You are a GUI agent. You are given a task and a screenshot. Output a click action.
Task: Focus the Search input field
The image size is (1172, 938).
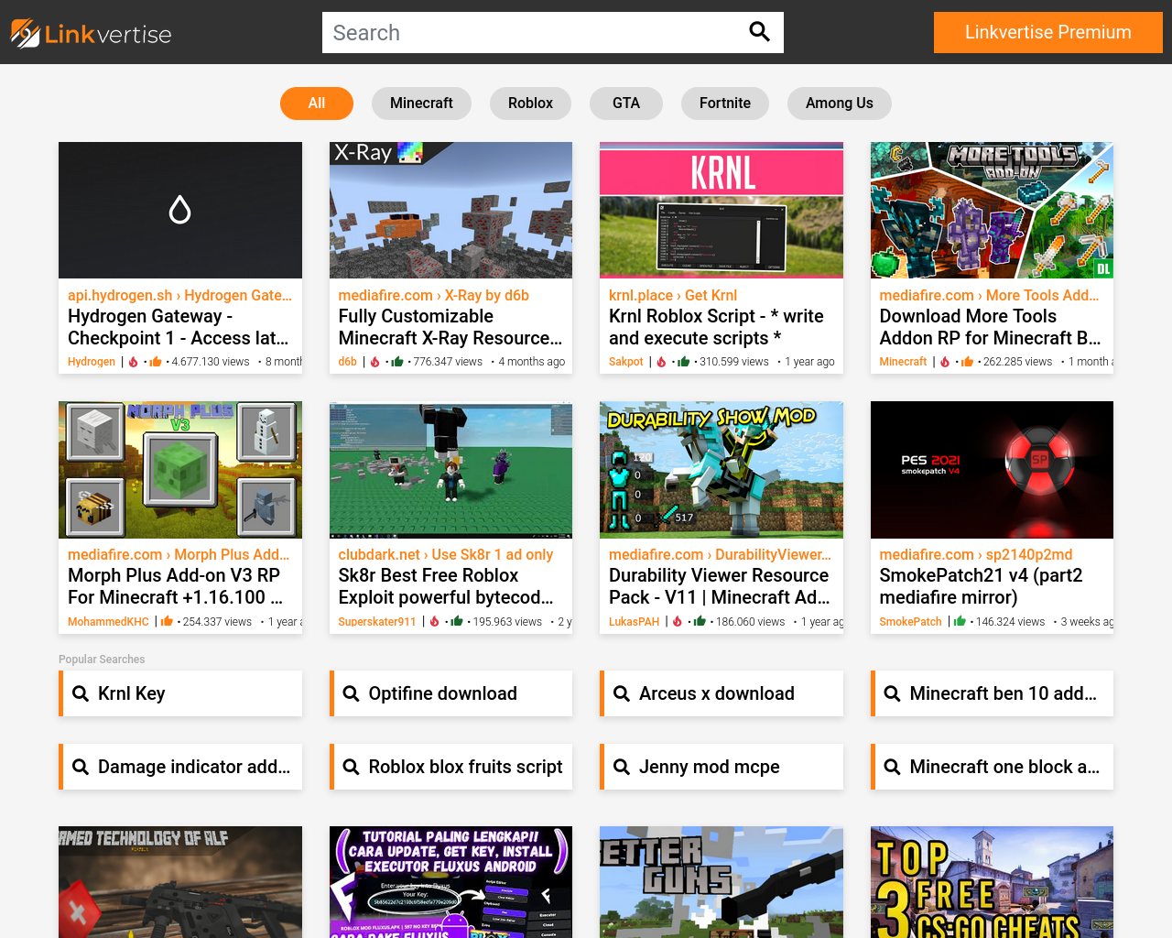click(x=531, y=32)
